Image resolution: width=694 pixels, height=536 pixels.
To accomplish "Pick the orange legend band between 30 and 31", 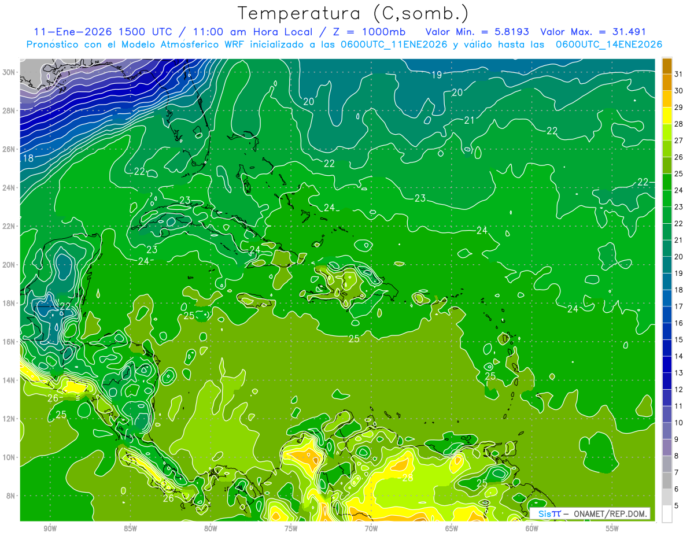I will (667, 82).
